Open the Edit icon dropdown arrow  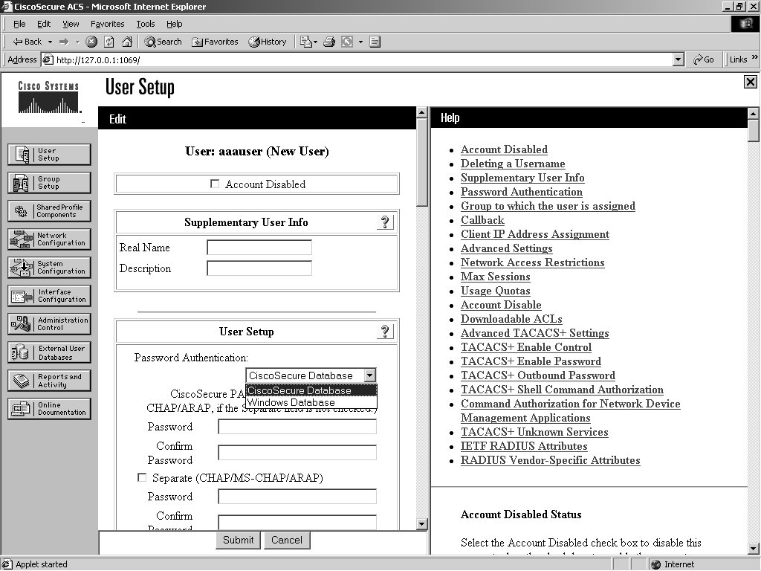360,42
